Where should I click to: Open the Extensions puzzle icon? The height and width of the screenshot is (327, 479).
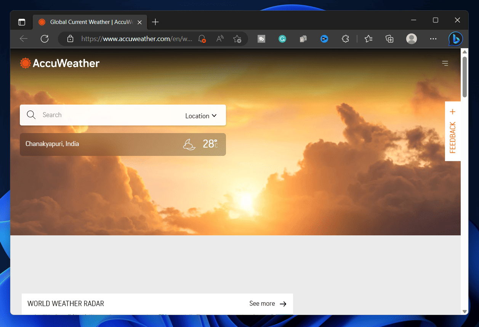click(x=345, y=39)
